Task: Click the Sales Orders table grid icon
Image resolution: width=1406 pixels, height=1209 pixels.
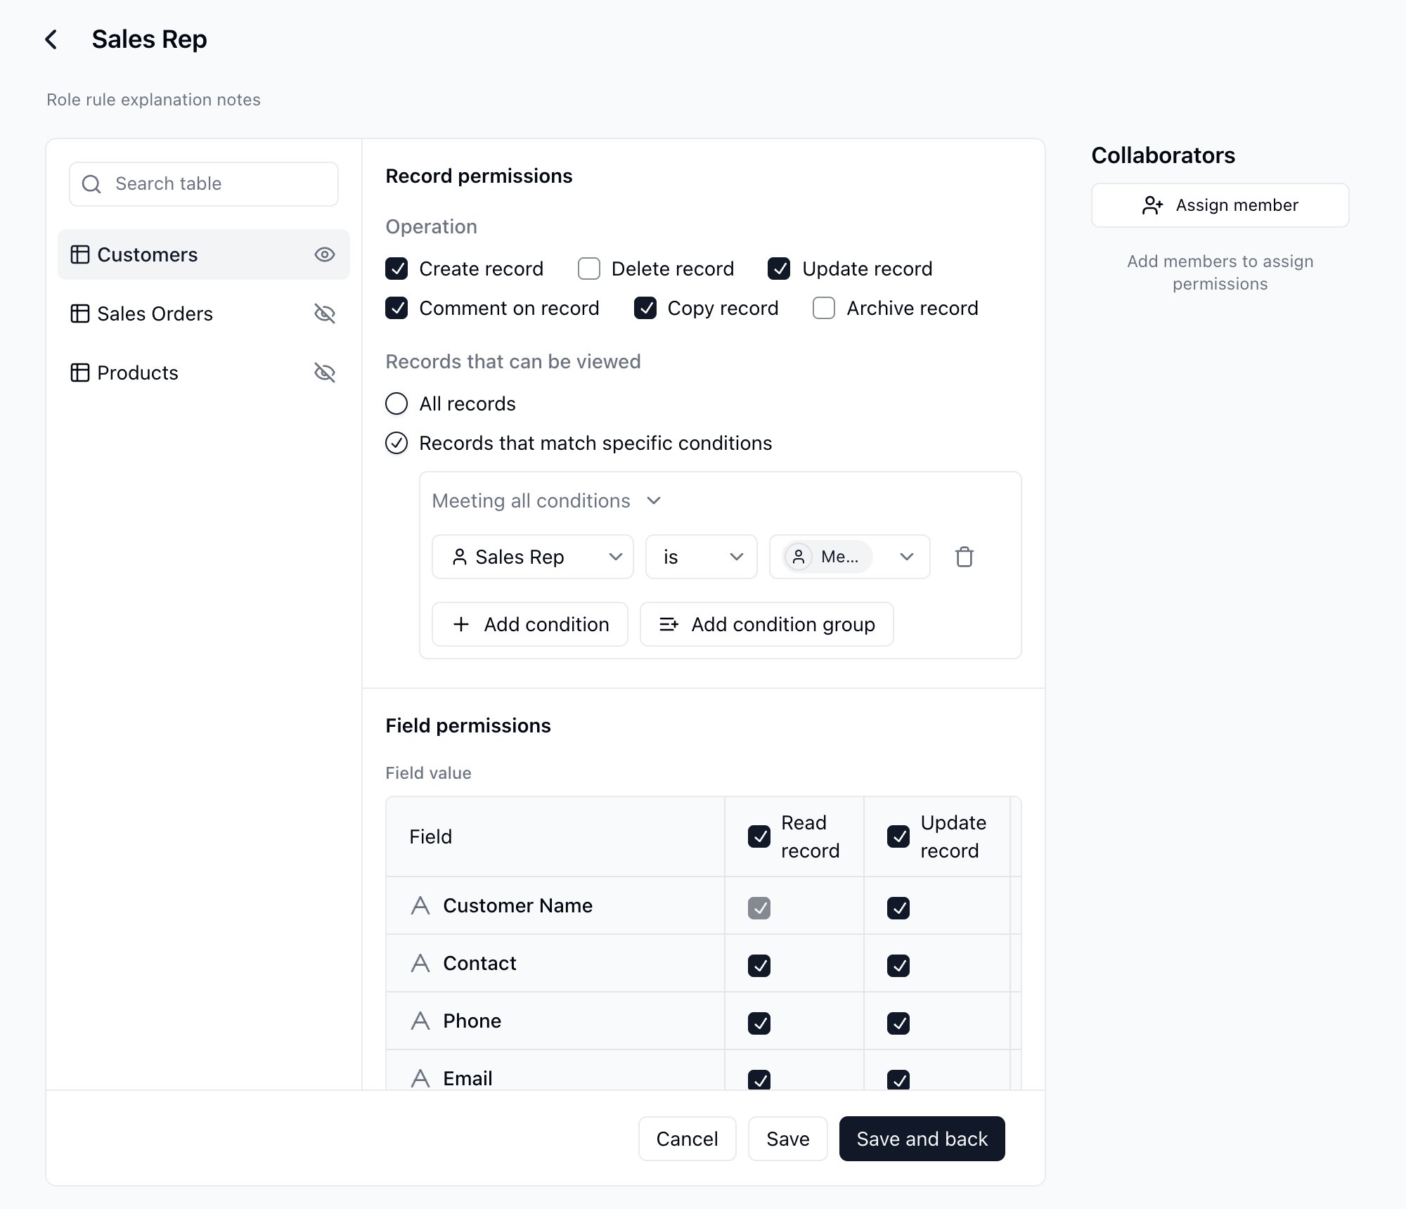Action: (80, 313)
